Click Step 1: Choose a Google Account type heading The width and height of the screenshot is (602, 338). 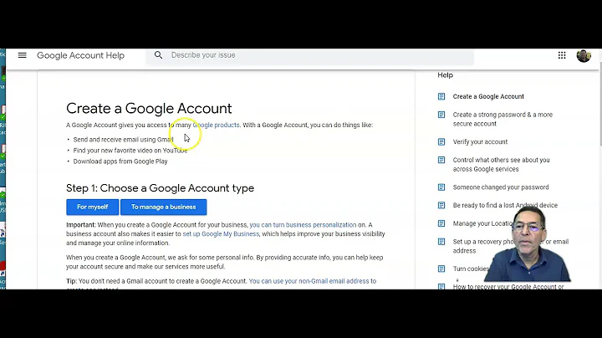click(x=160, y=187)
